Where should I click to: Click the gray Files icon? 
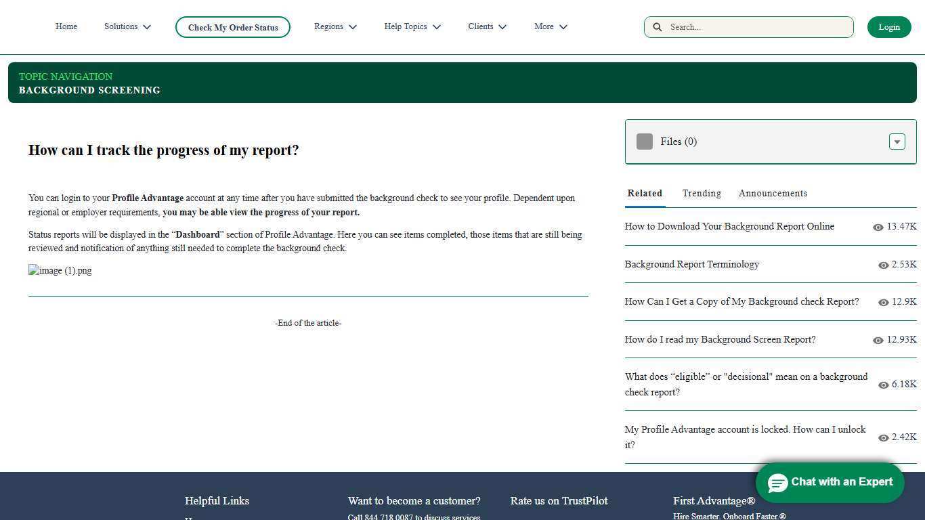pos(644,142)
